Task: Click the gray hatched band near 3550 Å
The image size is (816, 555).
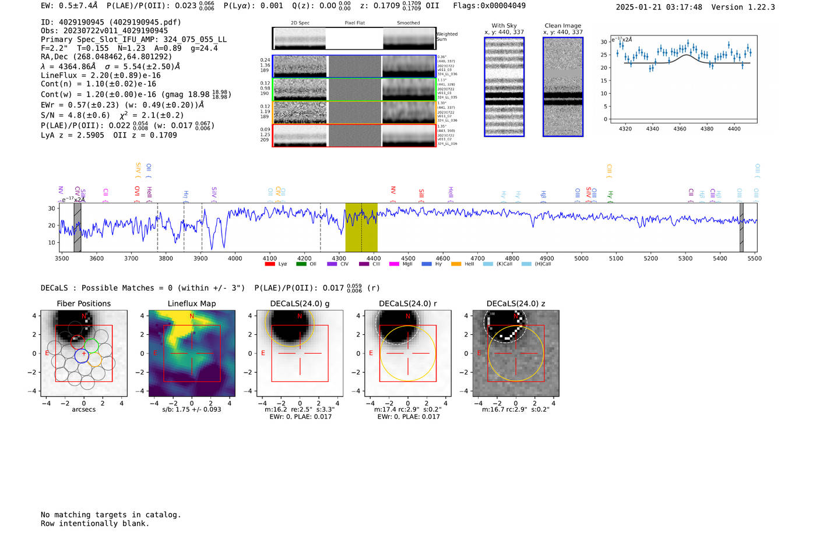Action: coord(78,228)
